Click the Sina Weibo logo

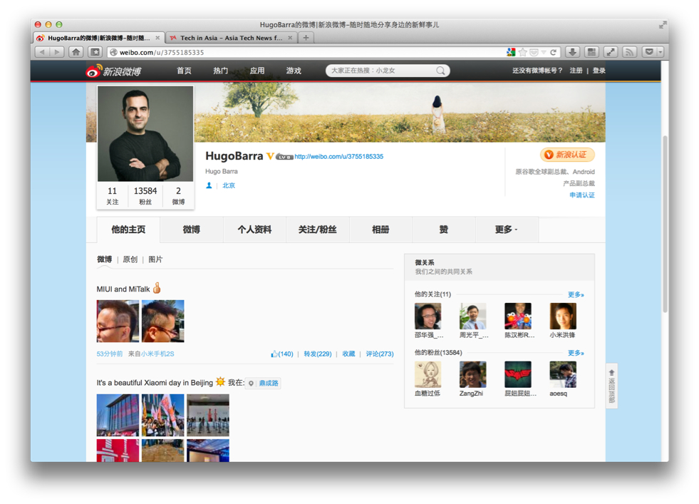tap(114, 71)
